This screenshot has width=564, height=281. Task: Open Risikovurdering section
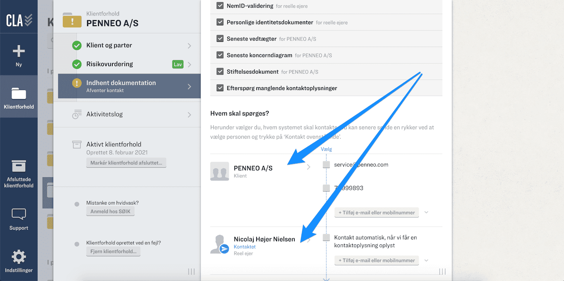pos(129,64)
